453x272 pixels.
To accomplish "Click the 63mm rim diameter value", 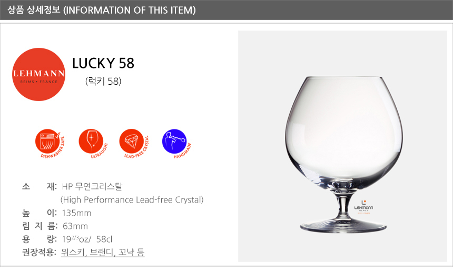I will 75,226.
